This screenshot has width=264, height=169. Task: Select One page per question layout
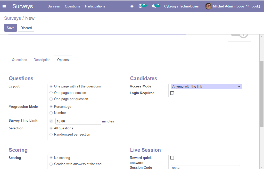51,99
